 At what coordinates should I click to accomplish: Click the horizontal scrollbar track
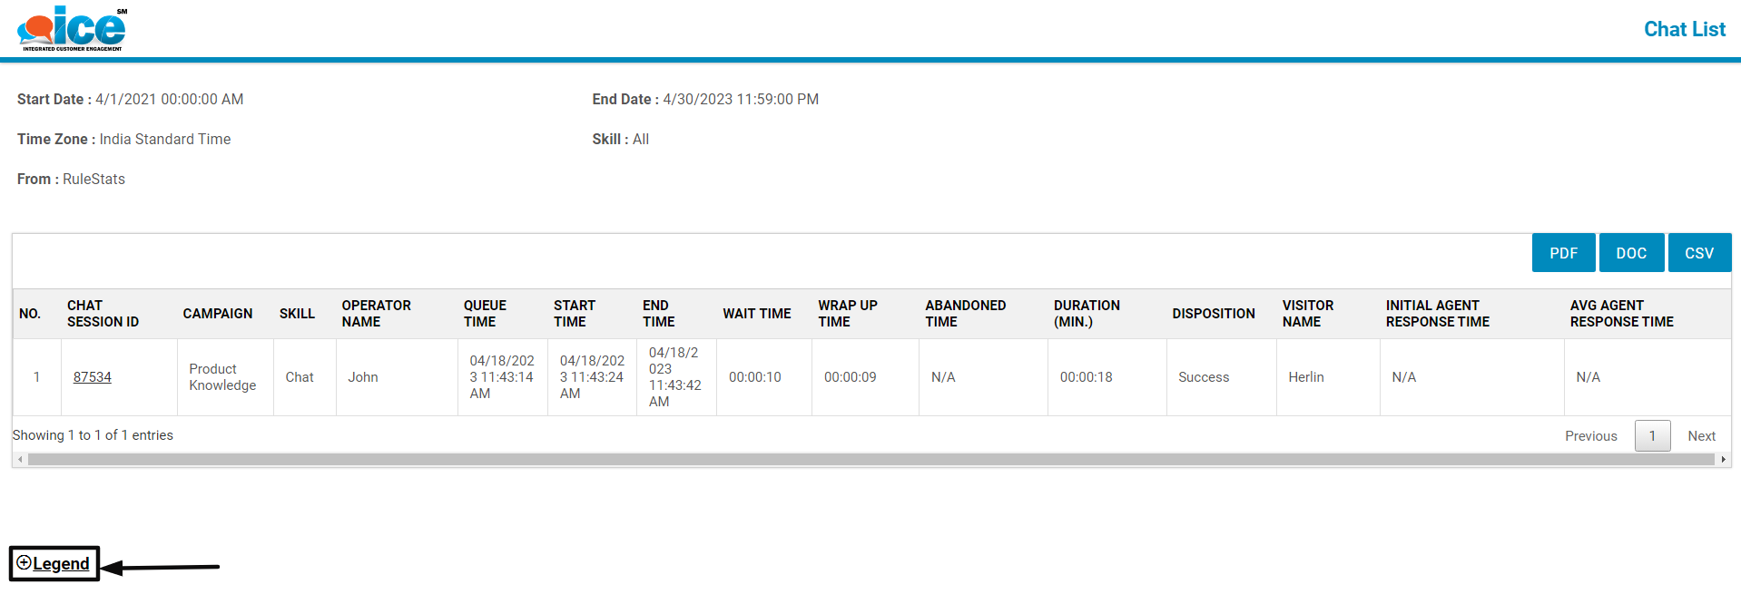pos(870,460)
